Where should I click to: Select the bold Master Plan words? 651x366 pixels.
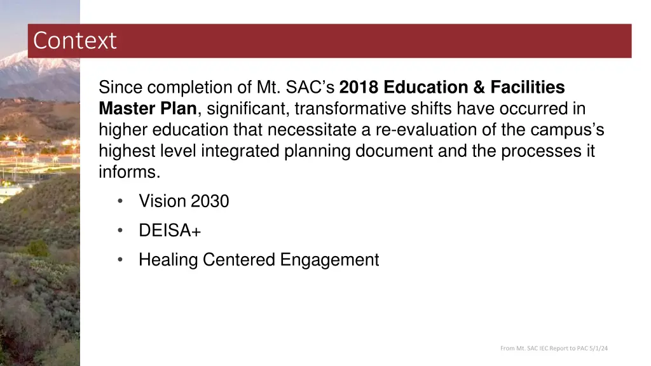(147, 108)
